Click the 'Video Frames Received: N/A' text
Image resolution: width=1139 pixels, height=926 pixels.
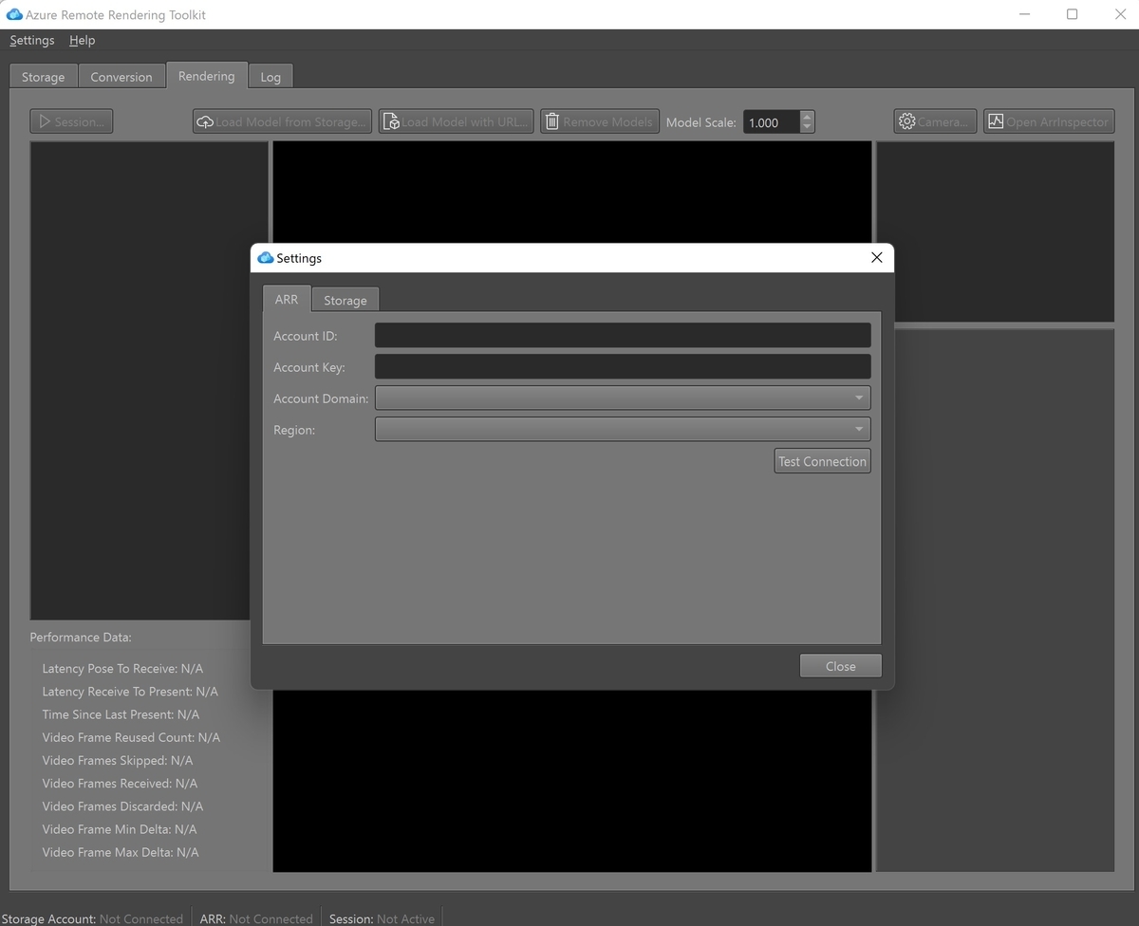click(120, 784)
